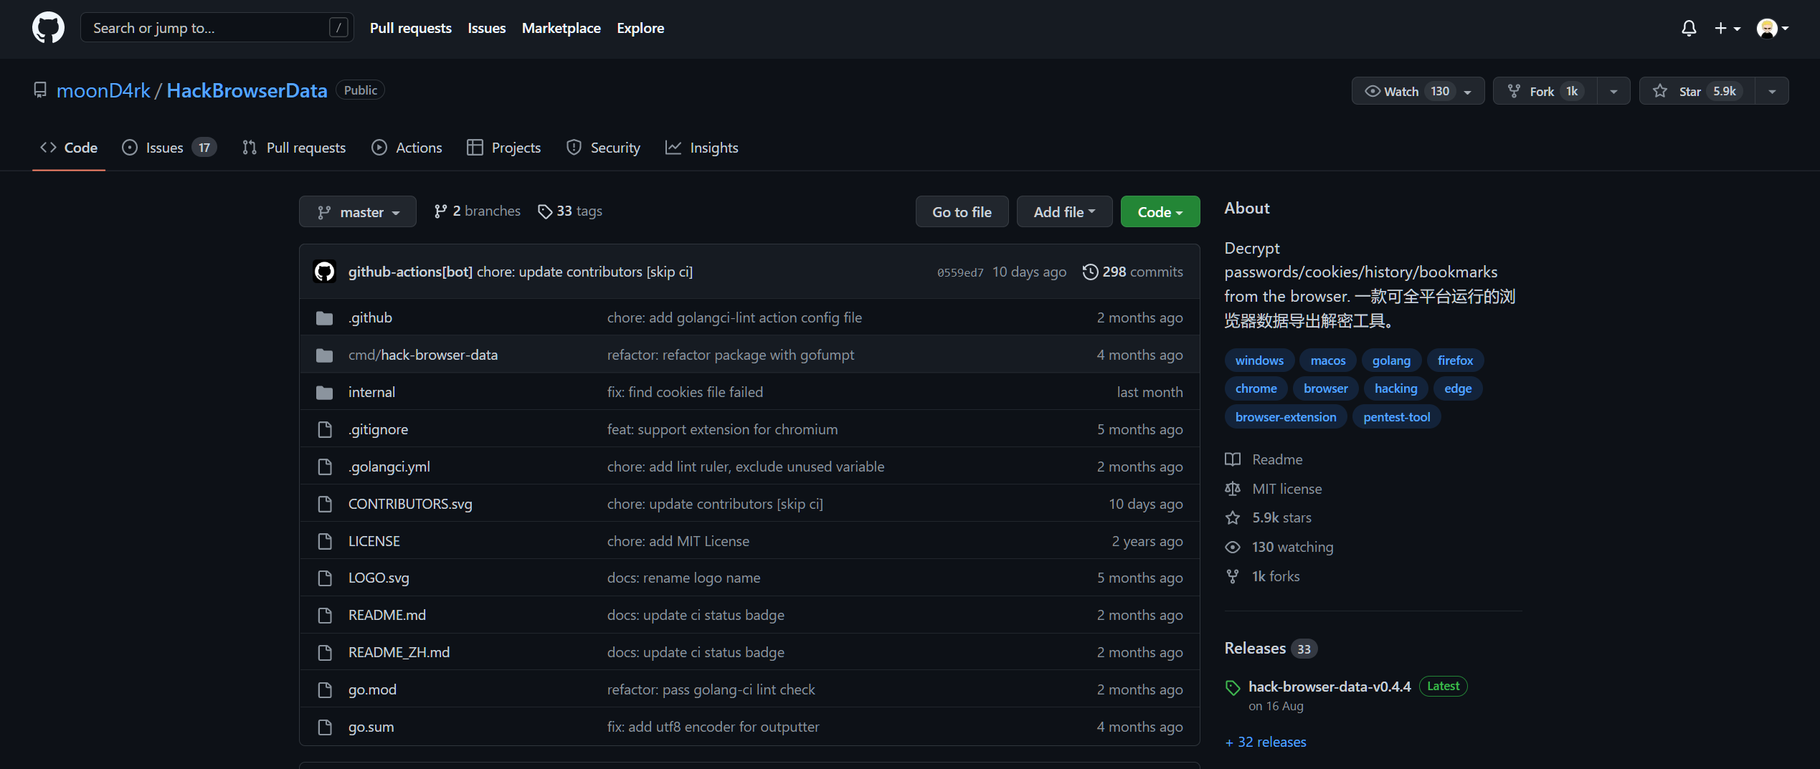1820x769 pixels.
Task: Select the firefox topic tag
Action: pos(1455,360)
